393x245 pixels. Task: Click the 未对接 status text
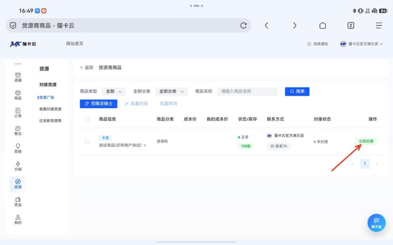click(322, 142)
